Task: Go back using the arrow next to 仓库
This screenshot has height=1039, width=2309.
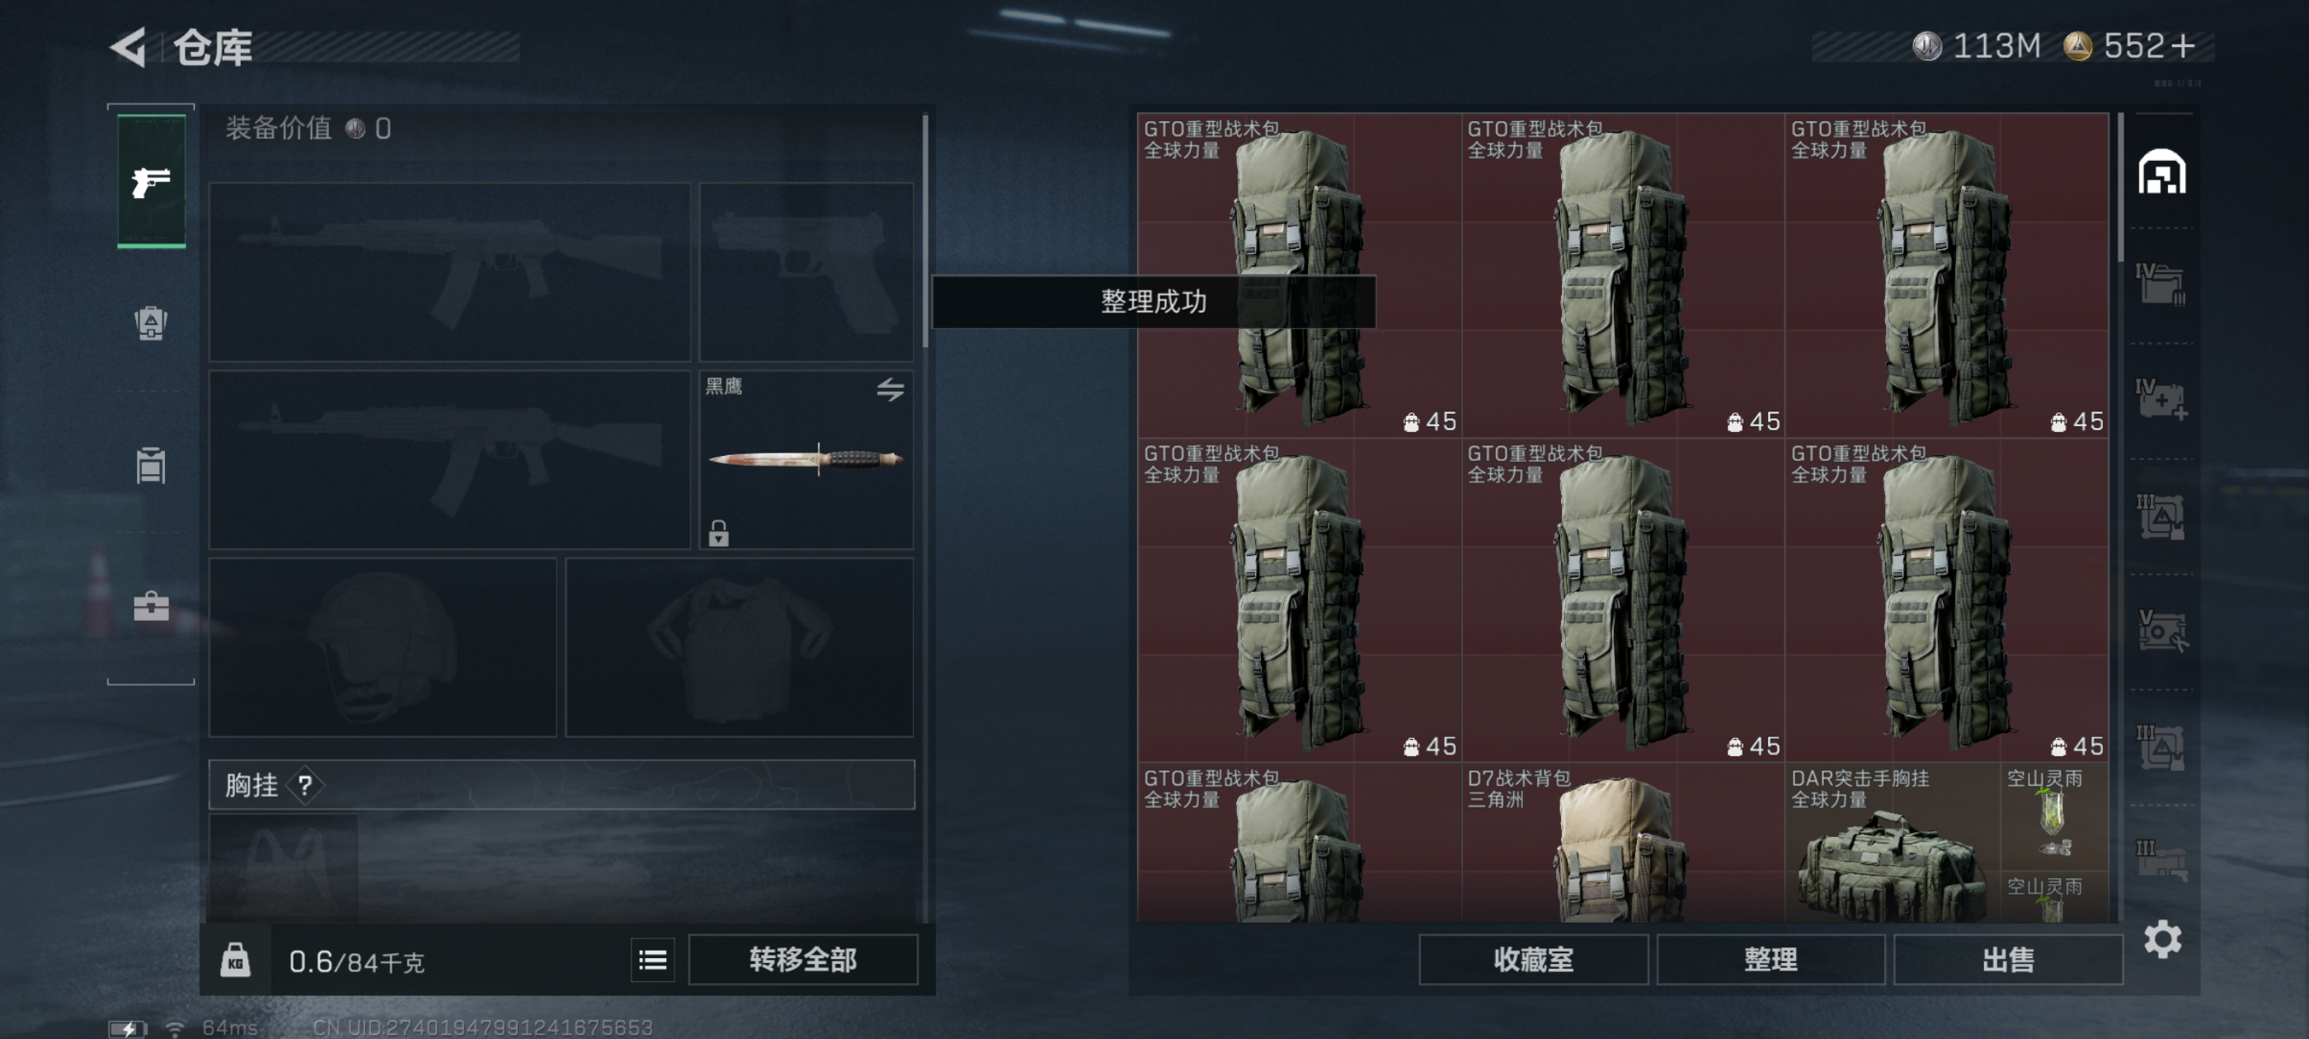Action: click(128, 47)
